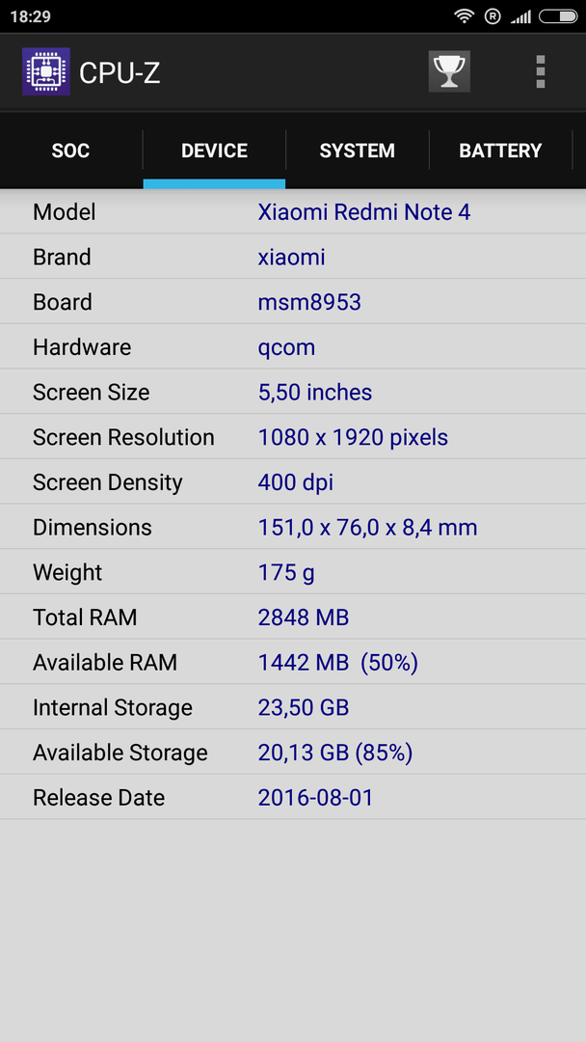Open the trophy validation icon
Image resolution: width=586 pixels, height=1042 pixels.
(449, 71)
